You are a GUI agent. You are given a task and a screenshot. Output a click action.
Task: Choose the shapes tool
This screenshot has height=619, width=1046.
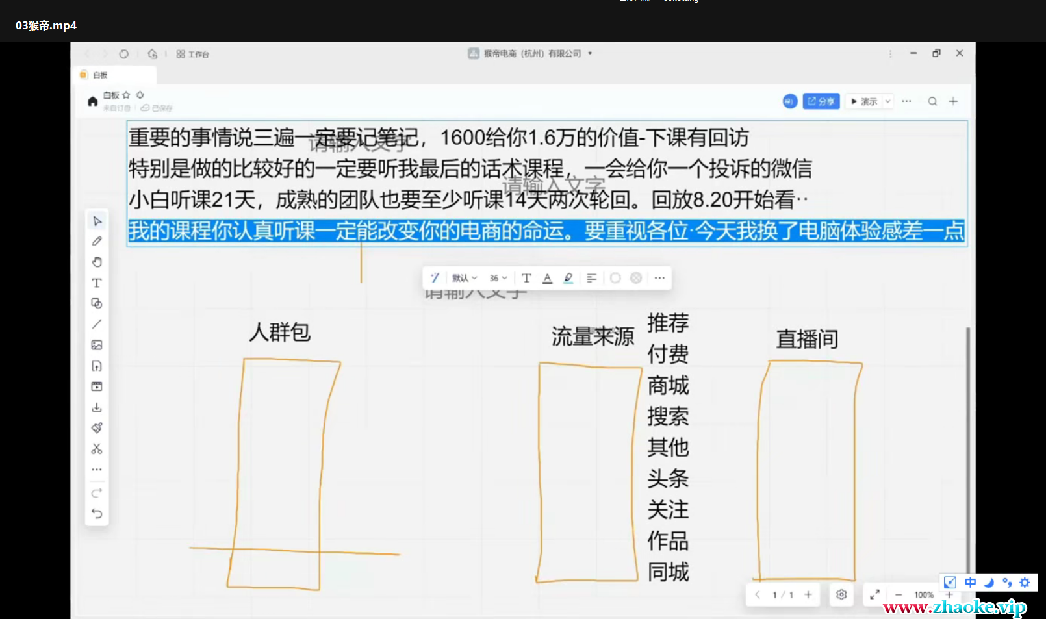click(x=97, y=303)
